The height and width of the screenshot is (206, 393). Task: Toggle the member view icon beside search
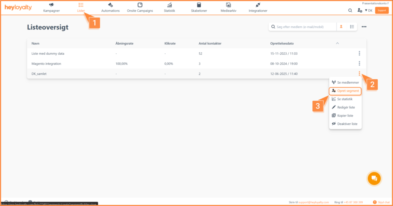(x=341, y=27)
